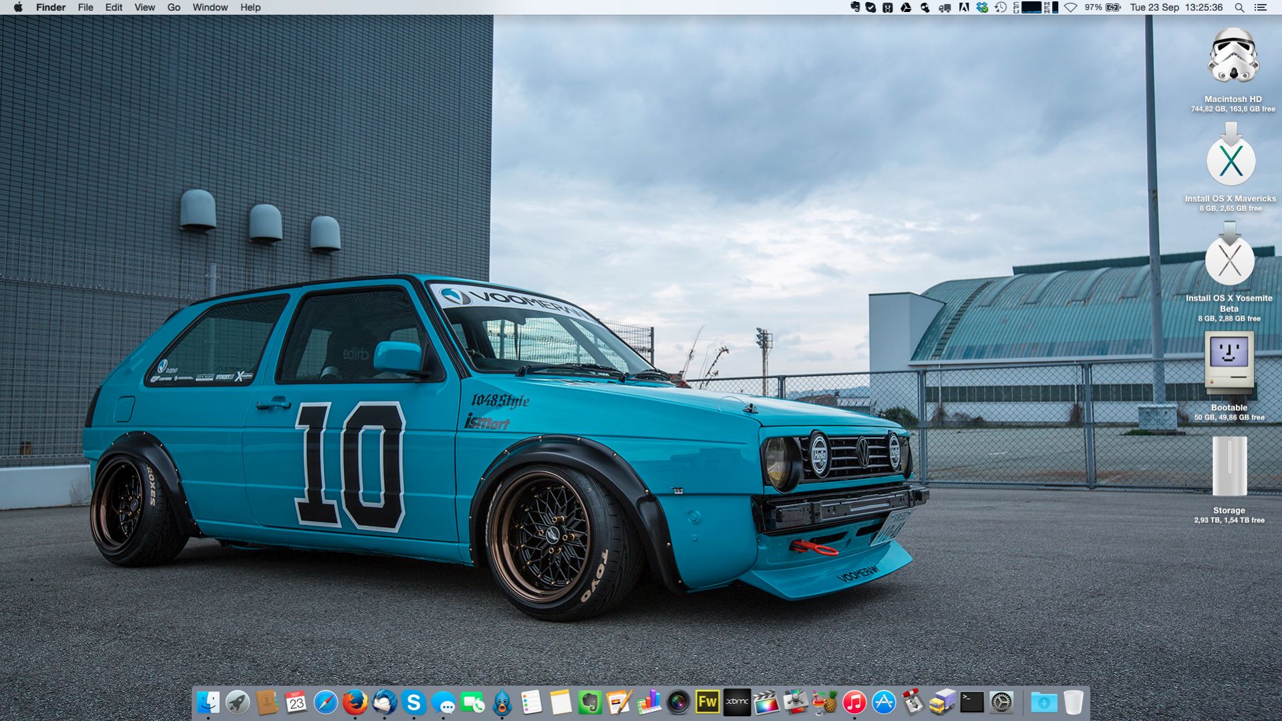Image resolution: width=1282 pixels, height=721 pixels.
Task: Launch App Store from the Dock
Action: point(884,702)
